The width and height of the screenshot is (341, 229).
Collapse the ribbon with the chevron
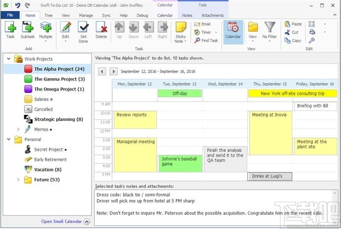335,15
